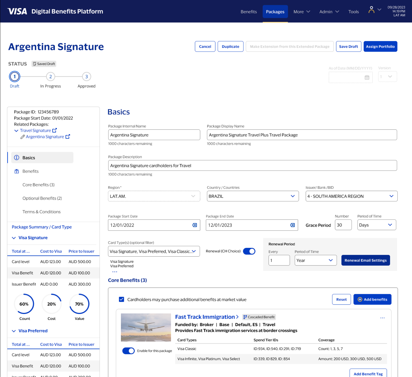
Task: Open the As of Date calendar icon
Action: point(367,77)
